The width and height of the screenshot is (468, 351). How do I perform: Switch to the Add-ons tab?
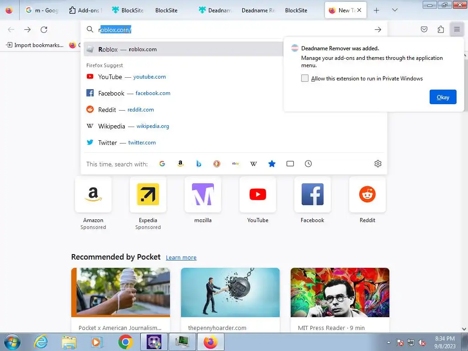click(85, 10)
